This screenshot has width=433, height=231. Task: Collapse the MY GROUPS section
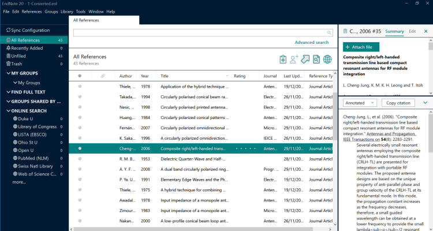[x=8, y=73]
